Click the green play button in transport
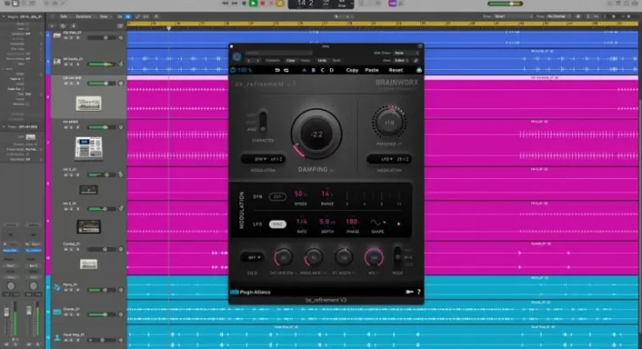 click(x=254, y=3)
